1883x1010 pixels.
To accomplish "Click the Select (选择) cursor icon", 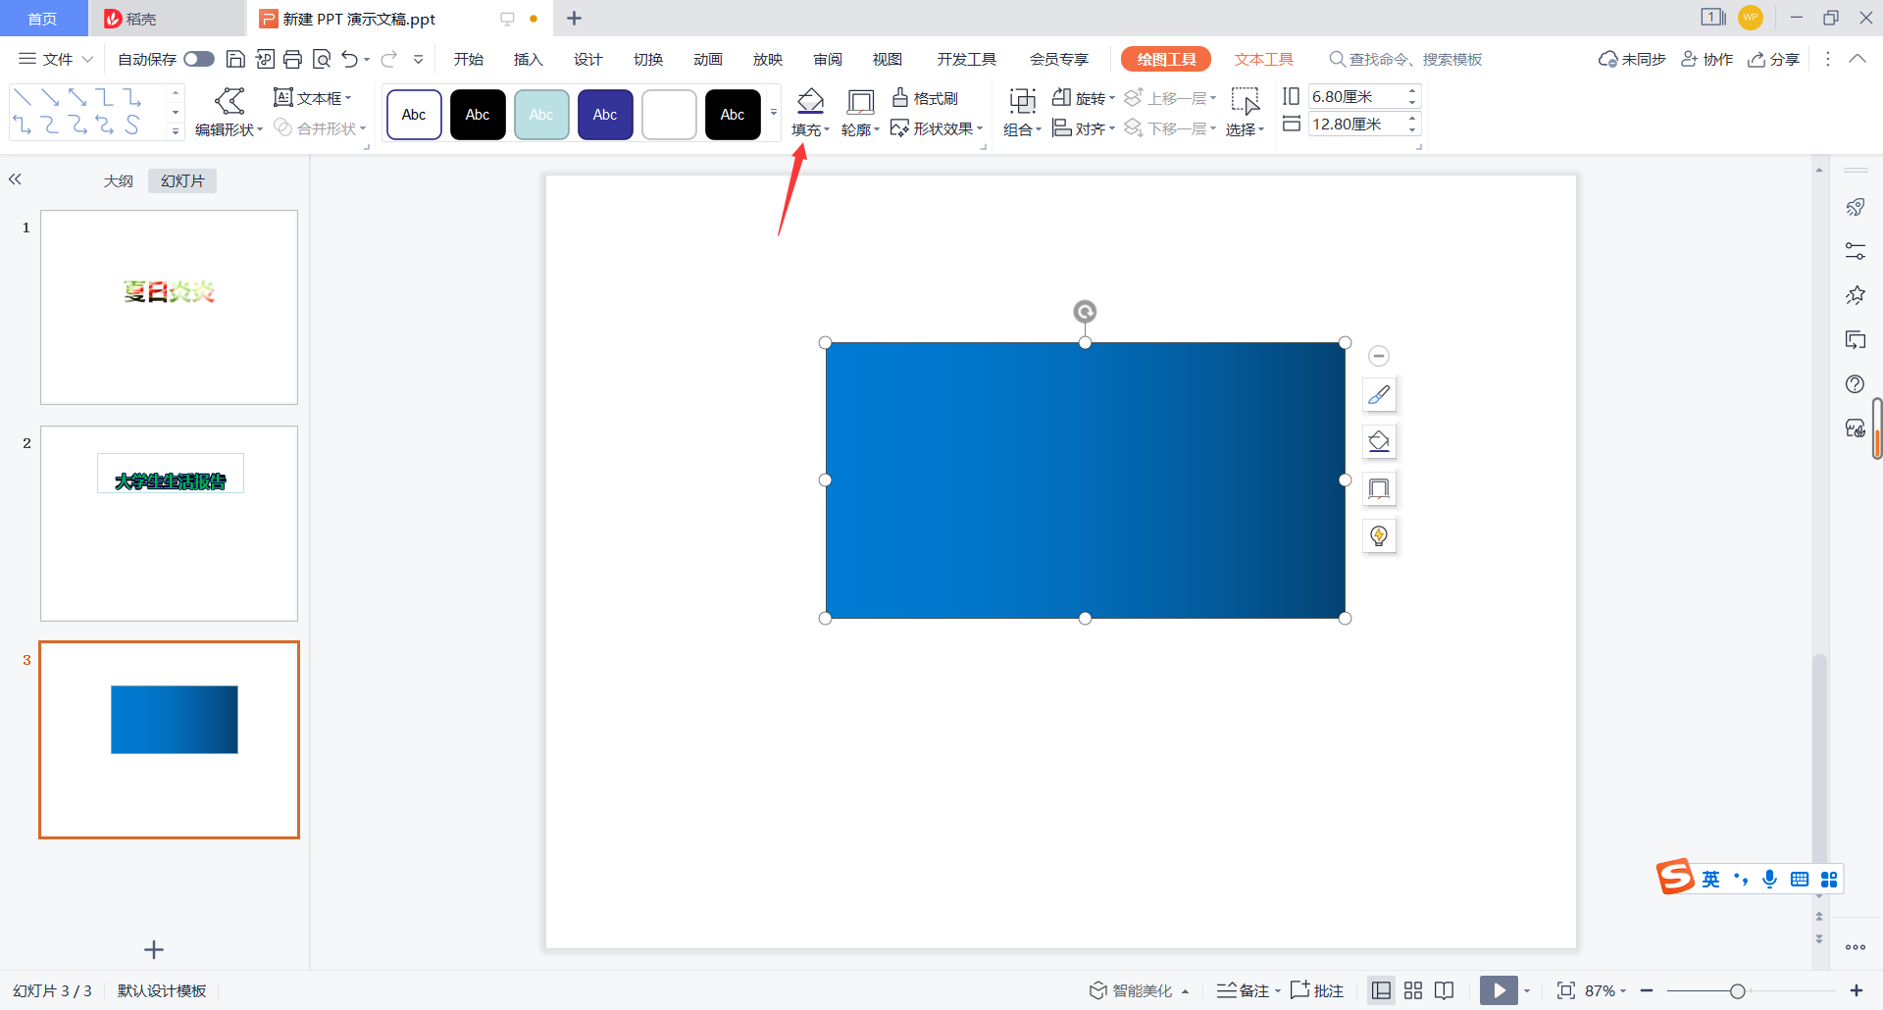I will coord(1246,101).
